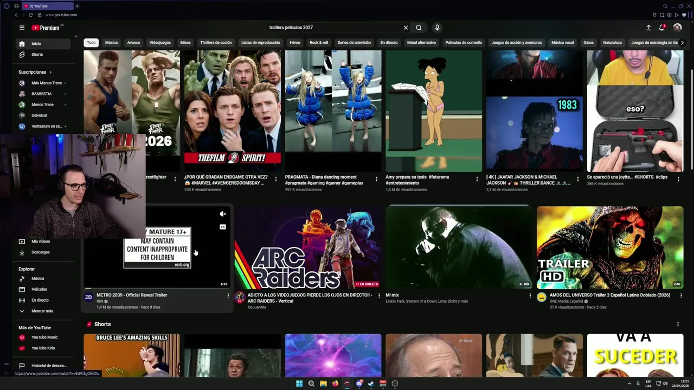
Task: Expand Mostrar más under Explorar
Action: [x=43, y=311]
